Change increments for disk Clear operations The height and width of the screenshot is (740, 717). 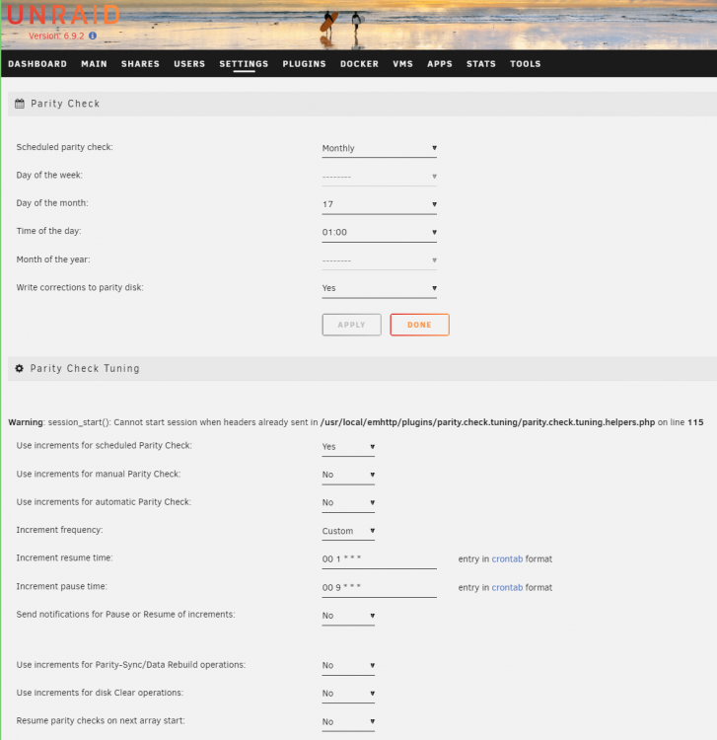click(x=348, y=694)
